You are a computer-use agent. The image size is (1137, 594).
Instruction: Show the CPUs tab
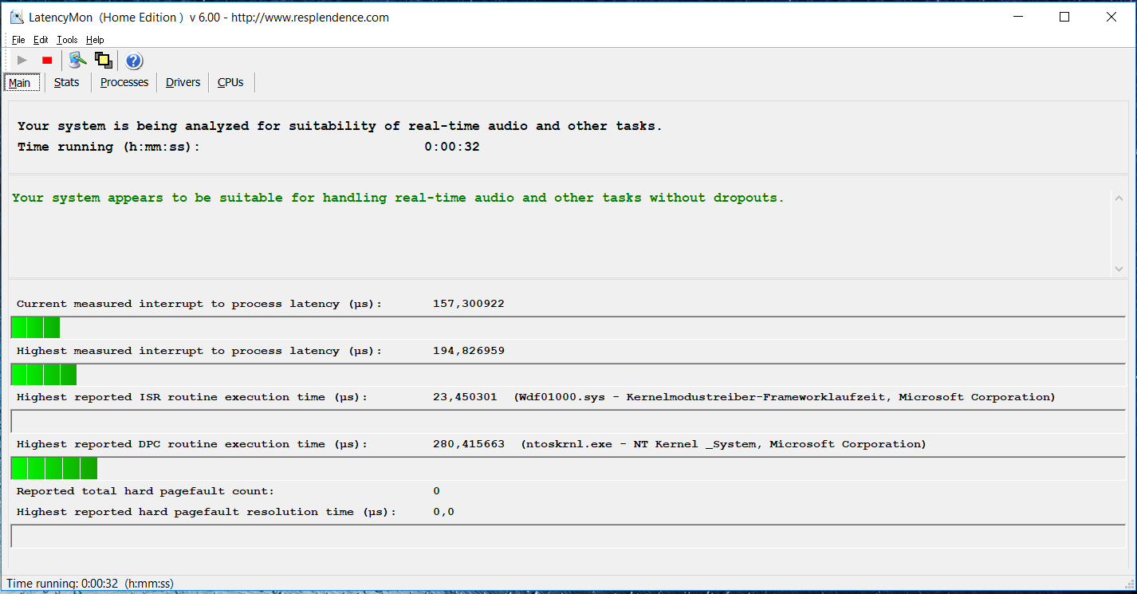click(230, 82)
